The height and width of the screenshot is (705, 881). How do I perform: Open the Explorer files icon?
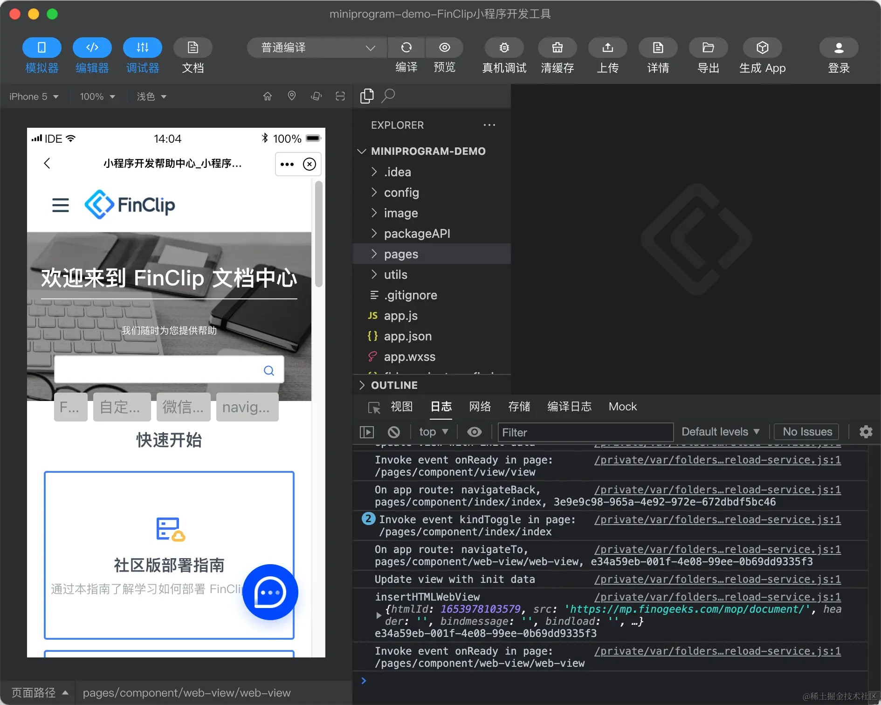click(x=367, y=96)
